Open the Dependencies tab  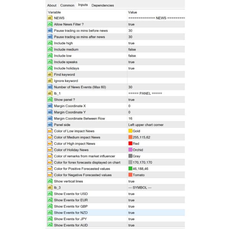103,5
